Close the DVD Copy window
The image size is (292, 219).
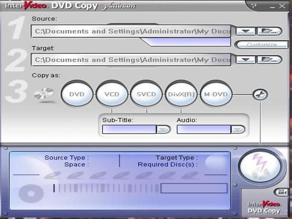click(282, 6)
